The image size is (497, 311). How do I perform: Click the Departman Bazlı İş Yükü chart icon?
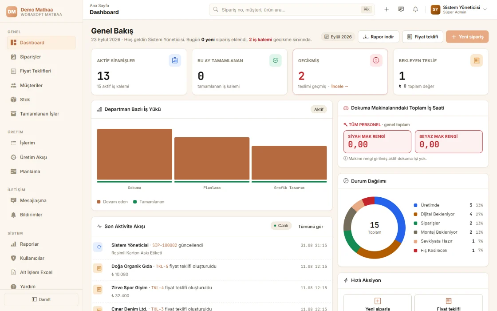[99, 109]
